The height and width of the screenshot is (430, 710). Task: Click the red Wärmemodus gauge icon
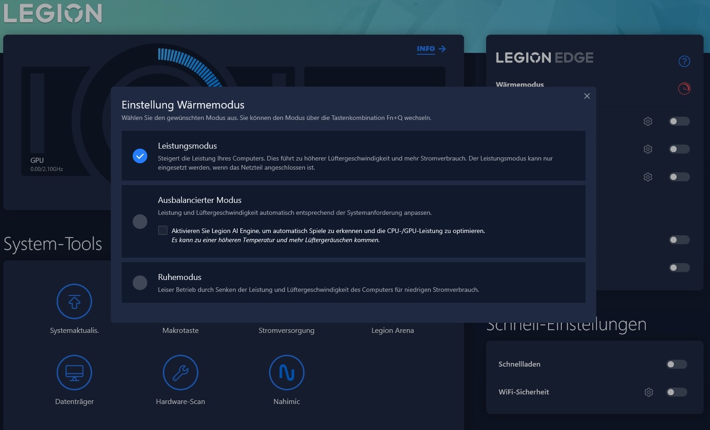coord(684,88)
